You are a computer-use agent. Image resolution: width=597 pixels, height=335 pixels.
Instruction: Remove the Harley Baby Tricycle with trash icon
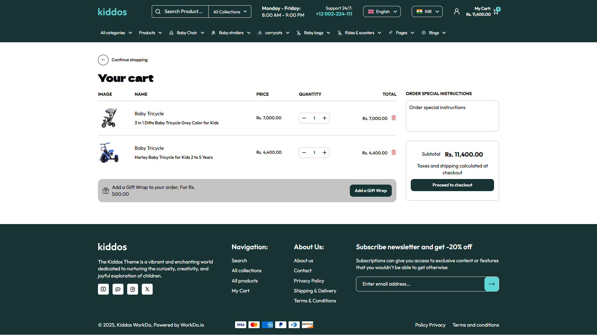393,152
